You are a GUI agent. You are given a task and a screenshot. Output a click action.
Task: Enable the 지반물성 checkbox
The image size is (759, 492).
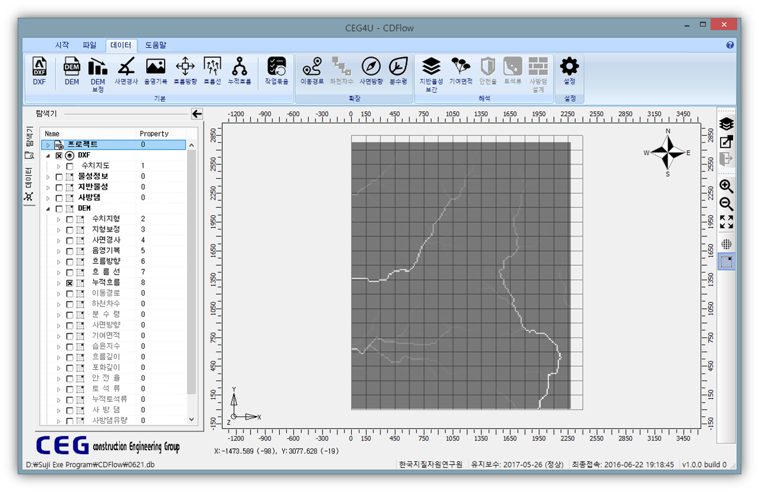point(59,187)
